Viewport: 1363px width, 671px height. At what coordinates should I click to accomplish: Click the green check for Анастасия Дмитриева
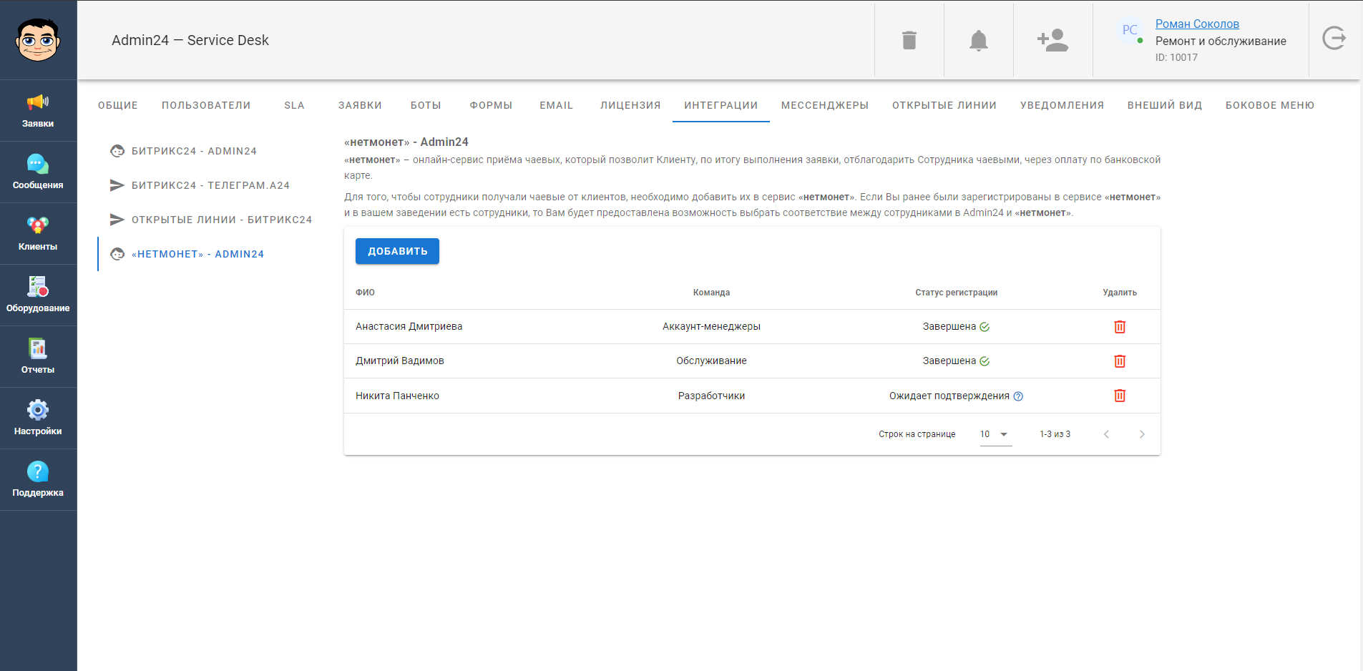point(985,327)
